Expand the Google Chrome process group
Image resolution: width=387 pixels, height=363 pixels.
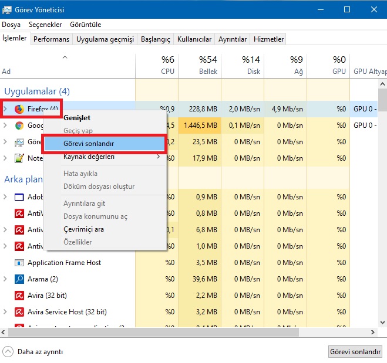pyautogui.click(x=5, y=125)
